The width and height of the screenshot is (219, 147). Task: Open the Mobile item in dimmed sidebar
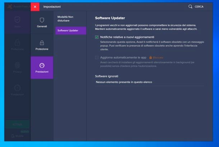click(x=18, y=136)
